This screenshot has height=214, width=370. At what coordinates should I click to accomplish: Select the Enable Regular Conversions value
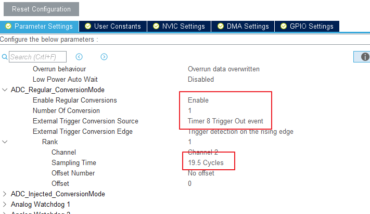point(198,100)
